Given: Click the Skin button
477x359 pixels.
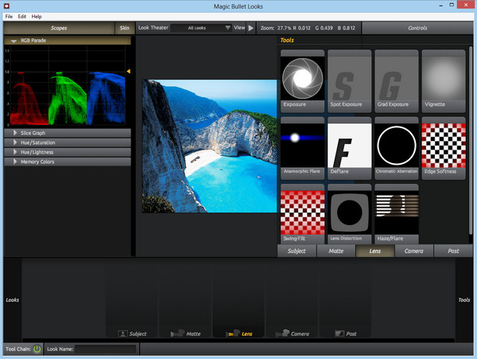Looking at the screenshot, I should [124, 28].
